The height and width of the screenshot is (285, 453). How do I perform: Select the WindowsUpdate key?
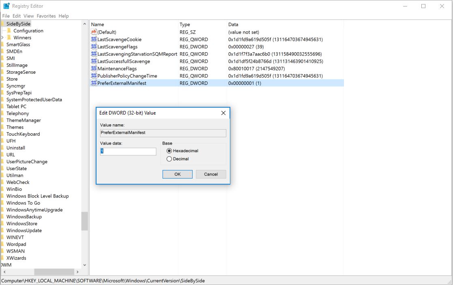tap(24, 230)
